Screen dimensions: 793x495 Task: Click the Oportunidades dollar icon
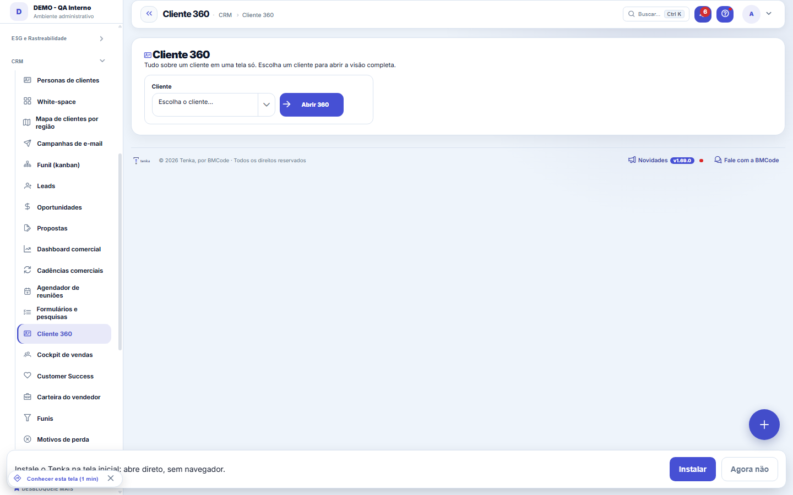tap(28, 207)
